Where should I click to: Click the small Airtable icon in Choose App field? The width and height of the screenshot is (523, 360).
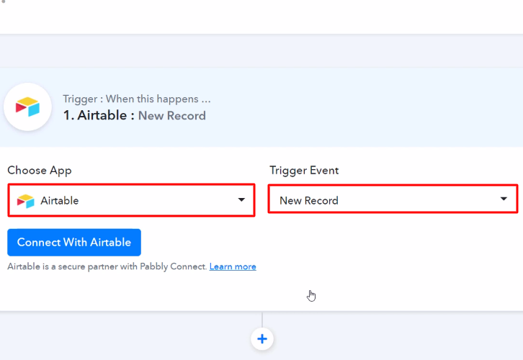point(26,201)
